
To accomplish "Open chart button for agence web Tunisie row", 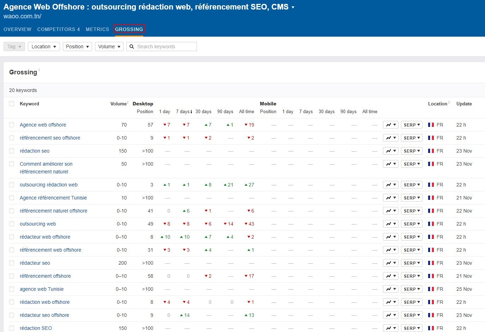I will [390, 289].
